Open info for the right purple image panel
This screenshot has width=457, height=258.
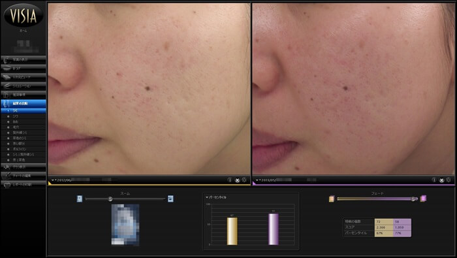pyautogui.click(x=434, y=180)
